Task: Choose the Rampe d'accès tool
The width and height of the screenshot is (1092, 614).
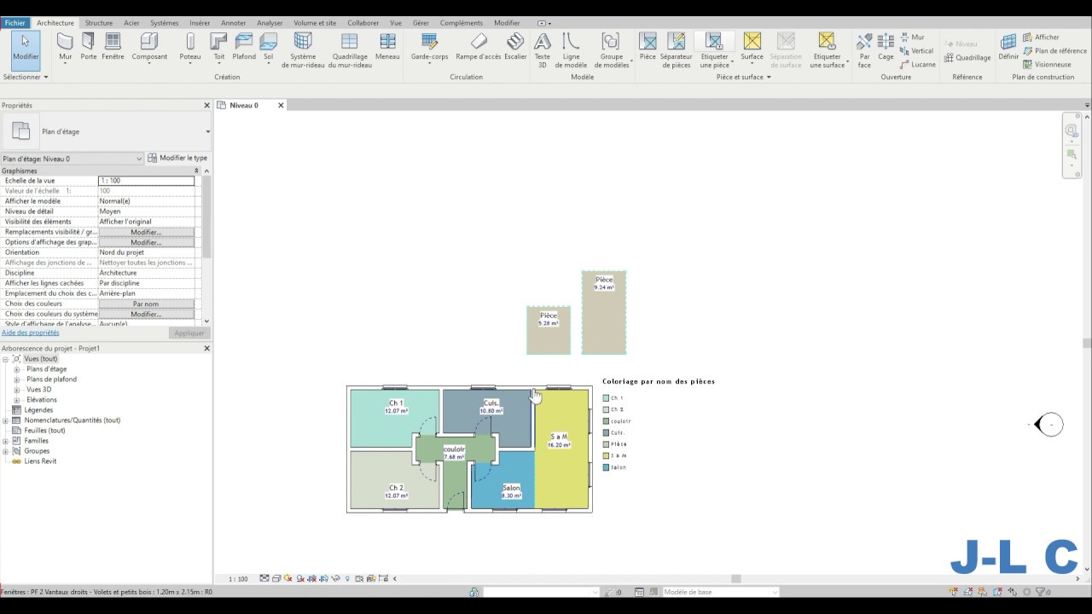Action: tap(479, 47)
